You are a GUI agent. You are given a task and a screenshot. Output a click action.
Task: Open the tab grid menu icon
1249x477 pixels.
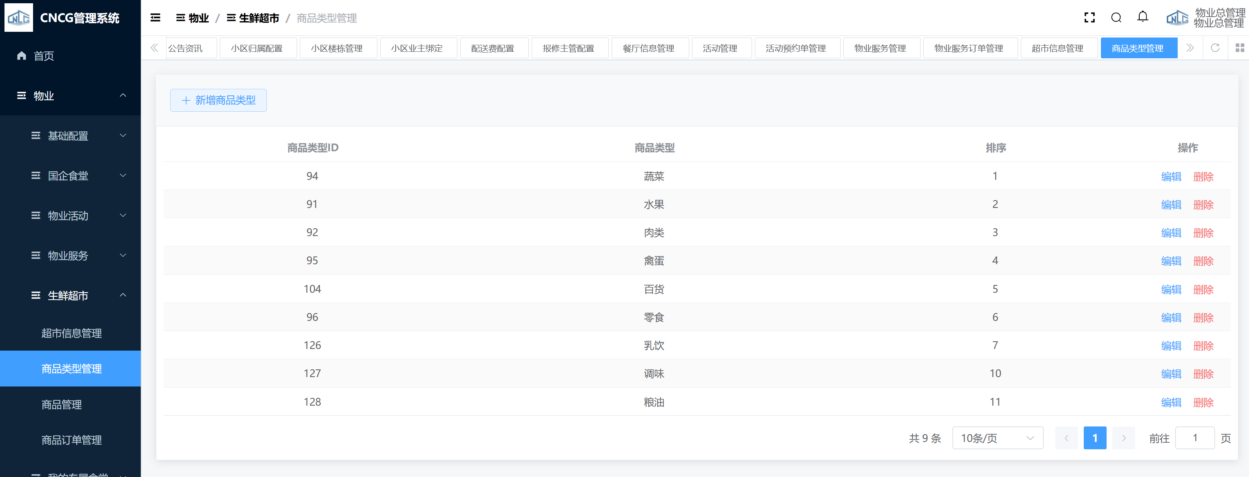(1239, 48)
